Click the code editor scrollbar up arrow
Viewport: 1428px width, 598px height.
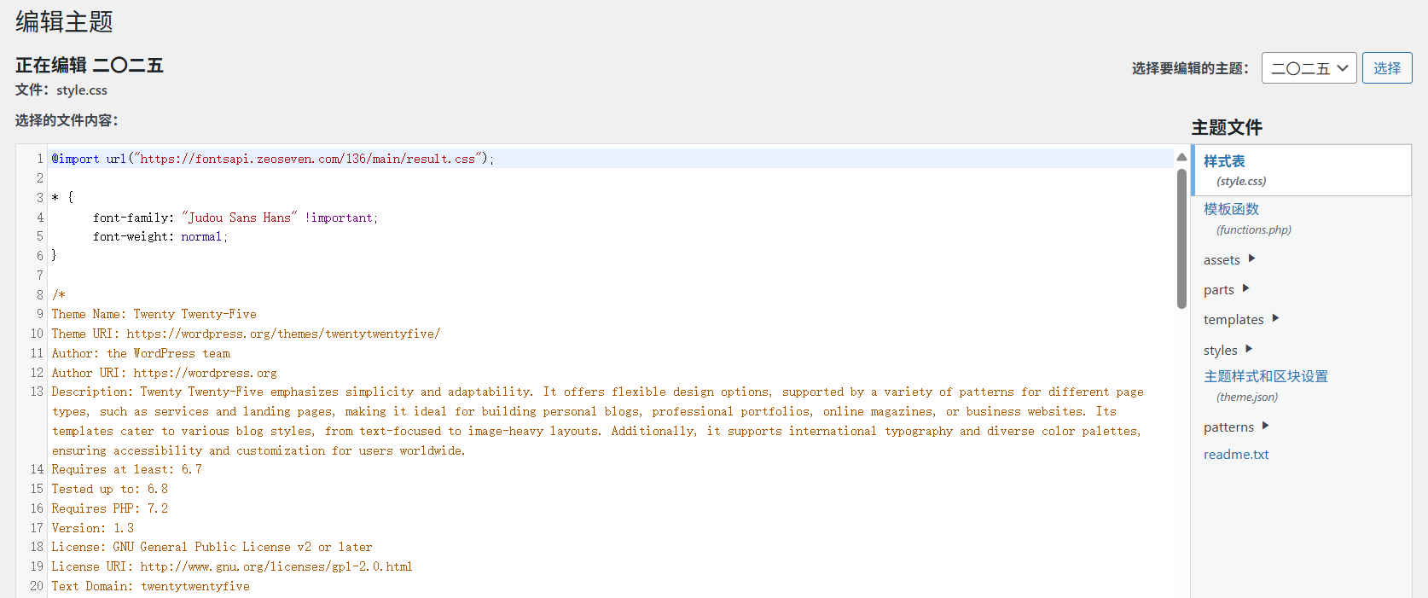(x=1181, y=157)
